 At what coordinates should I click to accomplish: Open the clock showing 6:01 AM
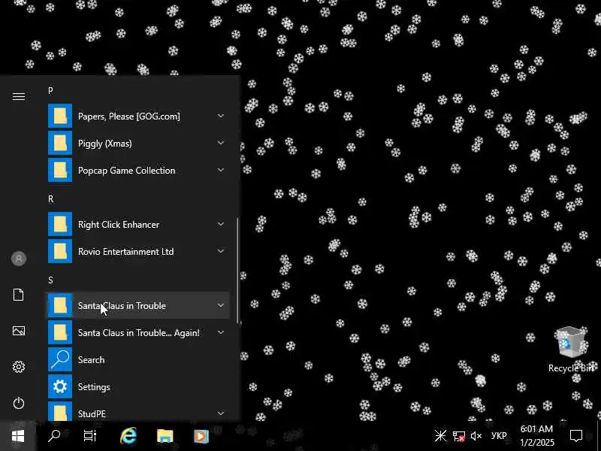pyautogui.click(x=536, y=436)
